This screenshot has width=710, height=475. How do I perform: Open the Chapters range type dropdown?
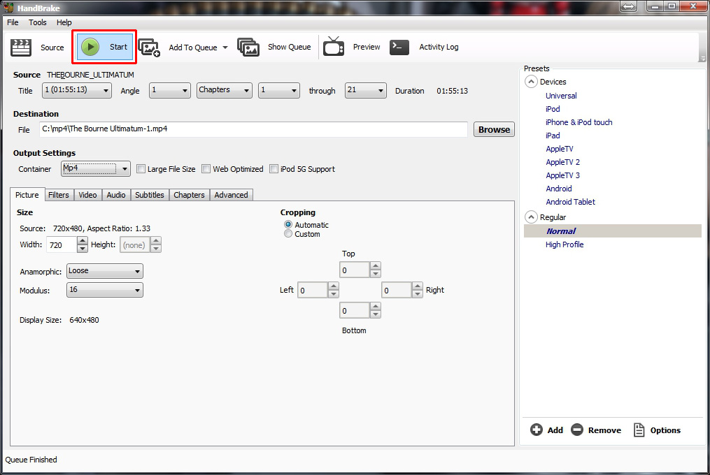224,91
